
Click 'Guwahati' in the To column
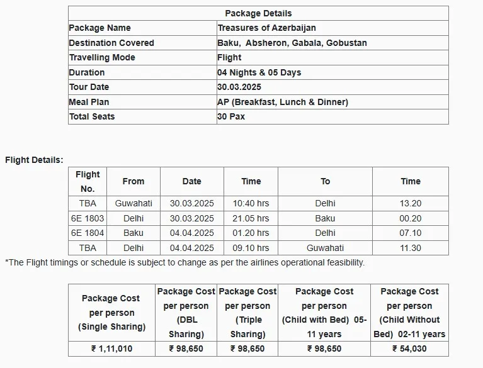tap(325, 248)
